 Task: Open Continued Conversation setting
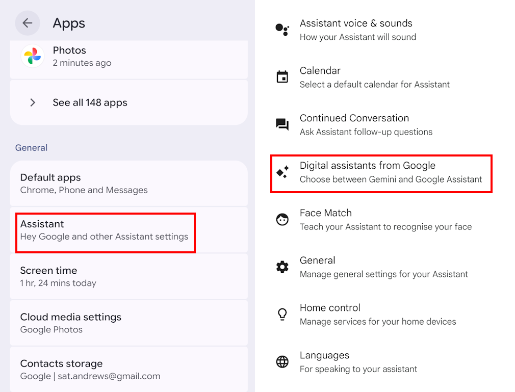tap(366, 124)
